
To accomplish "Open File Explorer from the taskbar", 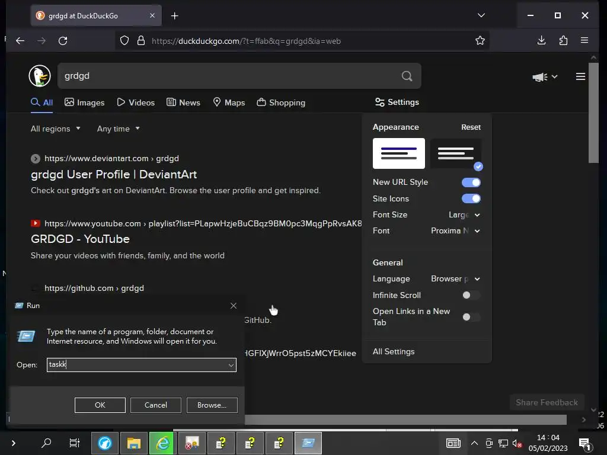I will pos(134,443).
